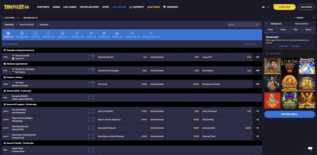Click Anmelden link in bet slip

284,46
